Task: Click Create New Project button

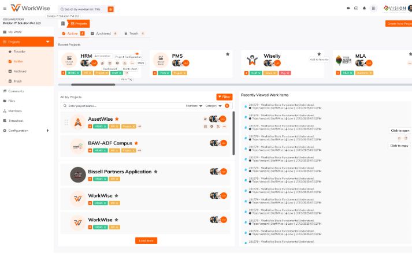Action: pyautogui.click(x=399, y=24)
